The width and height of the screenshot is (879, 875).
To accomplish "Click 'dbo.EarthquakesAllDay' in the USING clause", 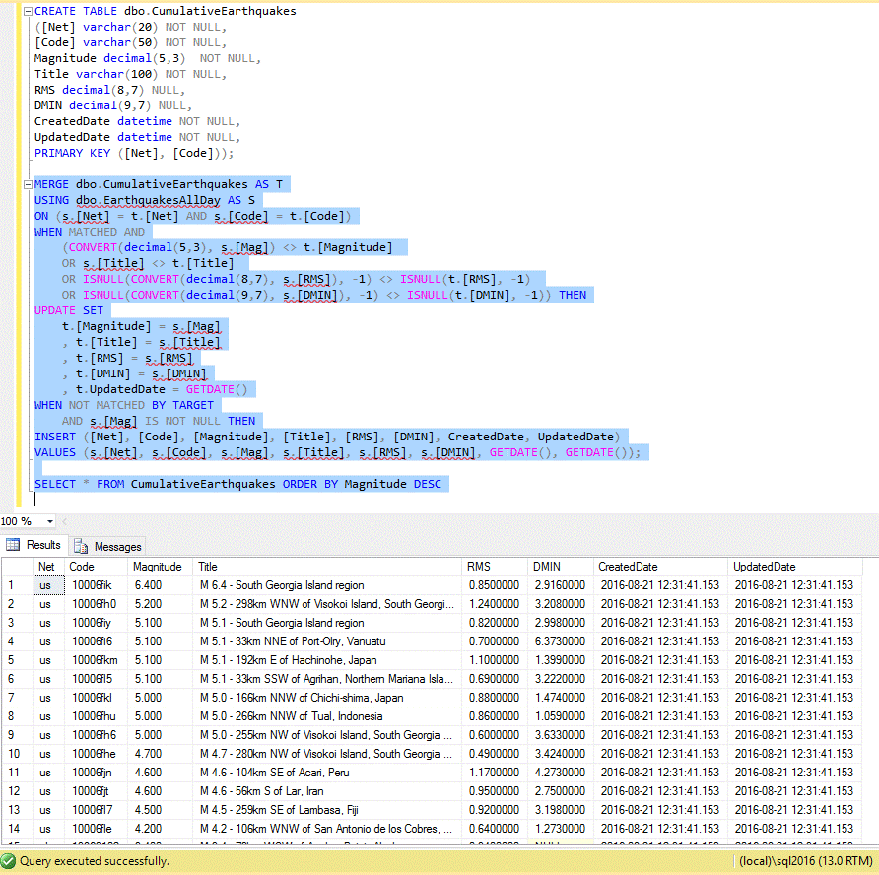I will [148, 200].
